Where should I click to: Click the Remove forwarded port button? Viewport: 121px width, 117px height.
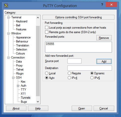pos(104,38)
